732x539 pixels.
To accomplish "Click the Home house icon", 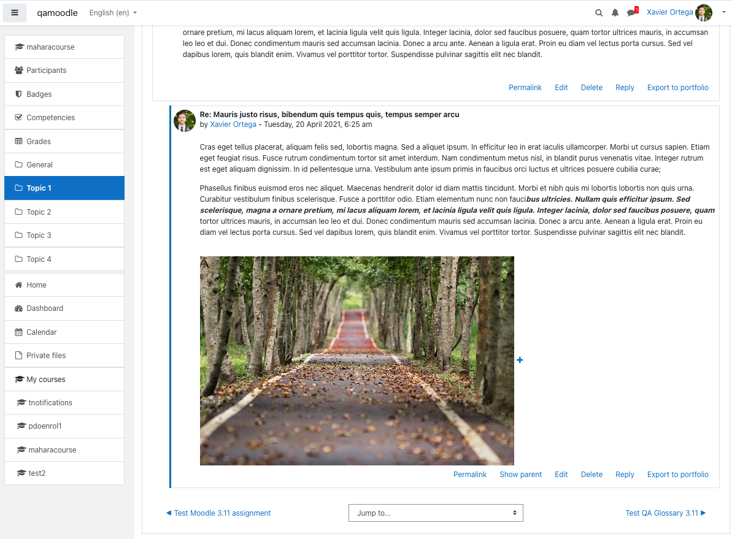I will click(x=18, y=285).
